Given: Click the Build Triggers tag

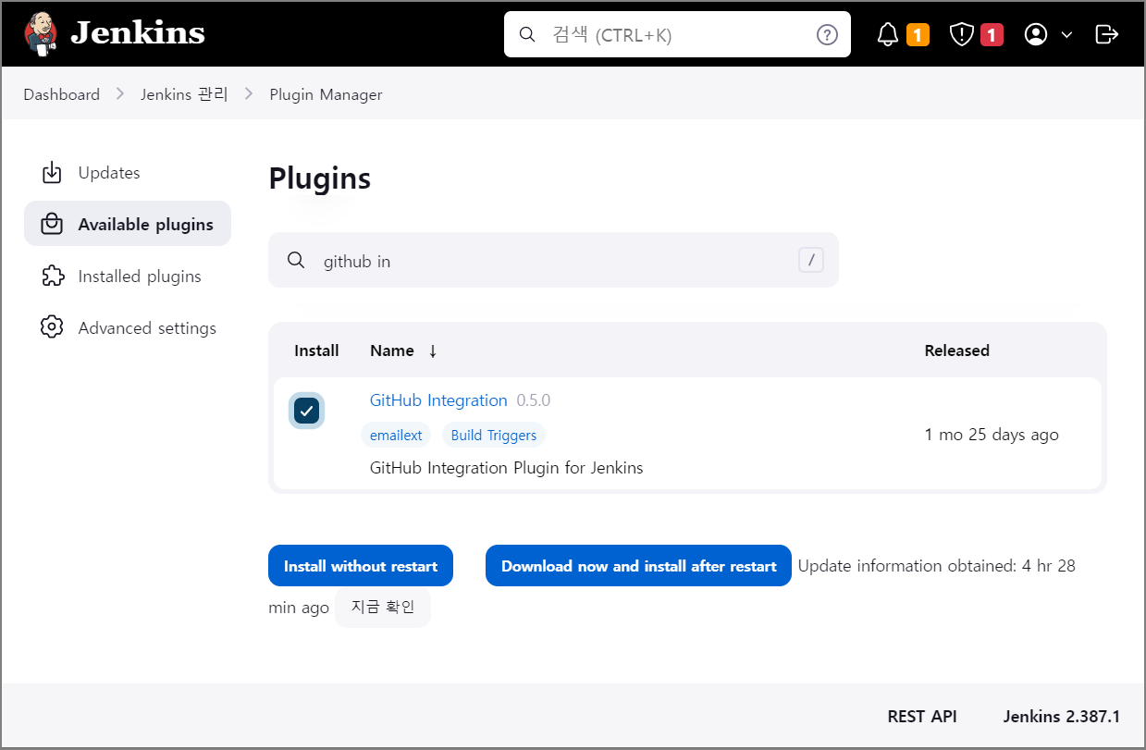Looking at the screenshot, I should pyautogui.click(x=494, y=436).
